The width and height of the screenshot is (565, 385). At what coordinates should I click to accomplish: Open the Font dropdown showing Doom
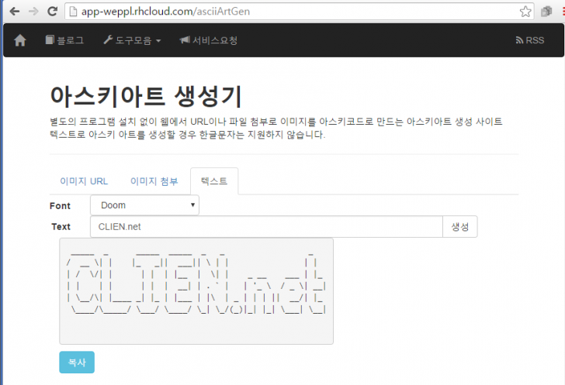click(x=144, y=205)
